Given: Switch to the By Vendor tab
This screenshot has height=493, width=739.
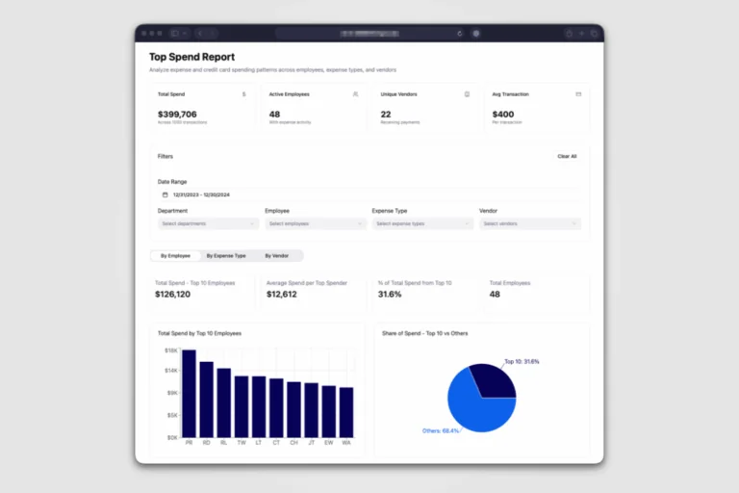Looking at the screenshot, I should (x=277, y=256).
